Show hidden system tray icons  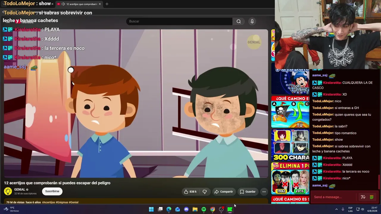coord(337,209)
